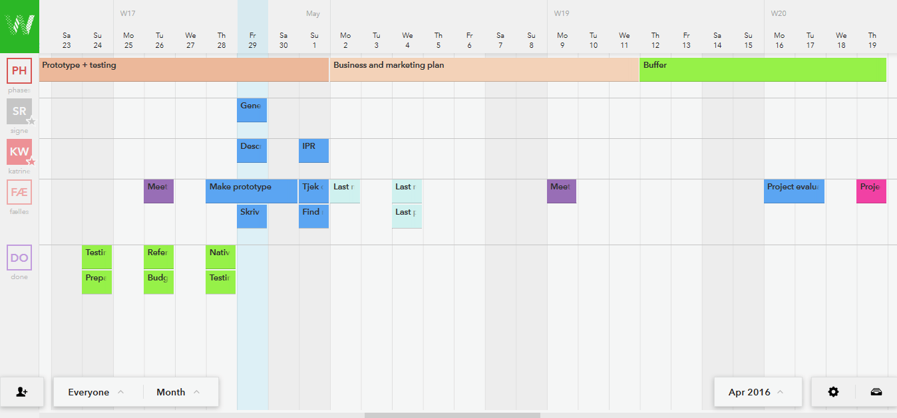This screenshot has width=897, height=418.
Task: Click the green app logo icon
Action: (19, 26)
